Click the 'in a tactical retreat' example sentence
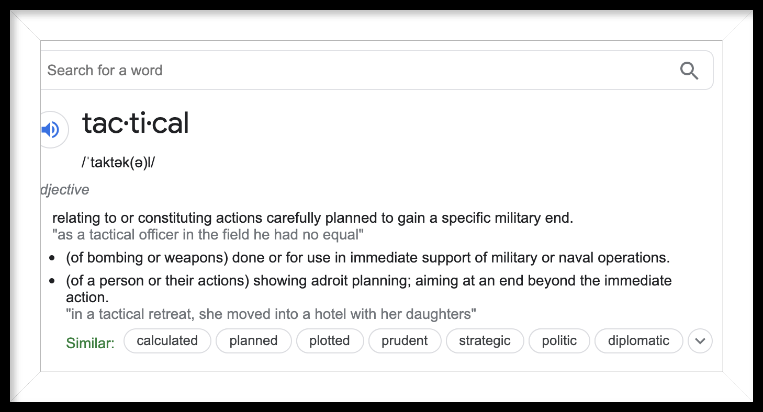The image size is (763, 412). 271,314
